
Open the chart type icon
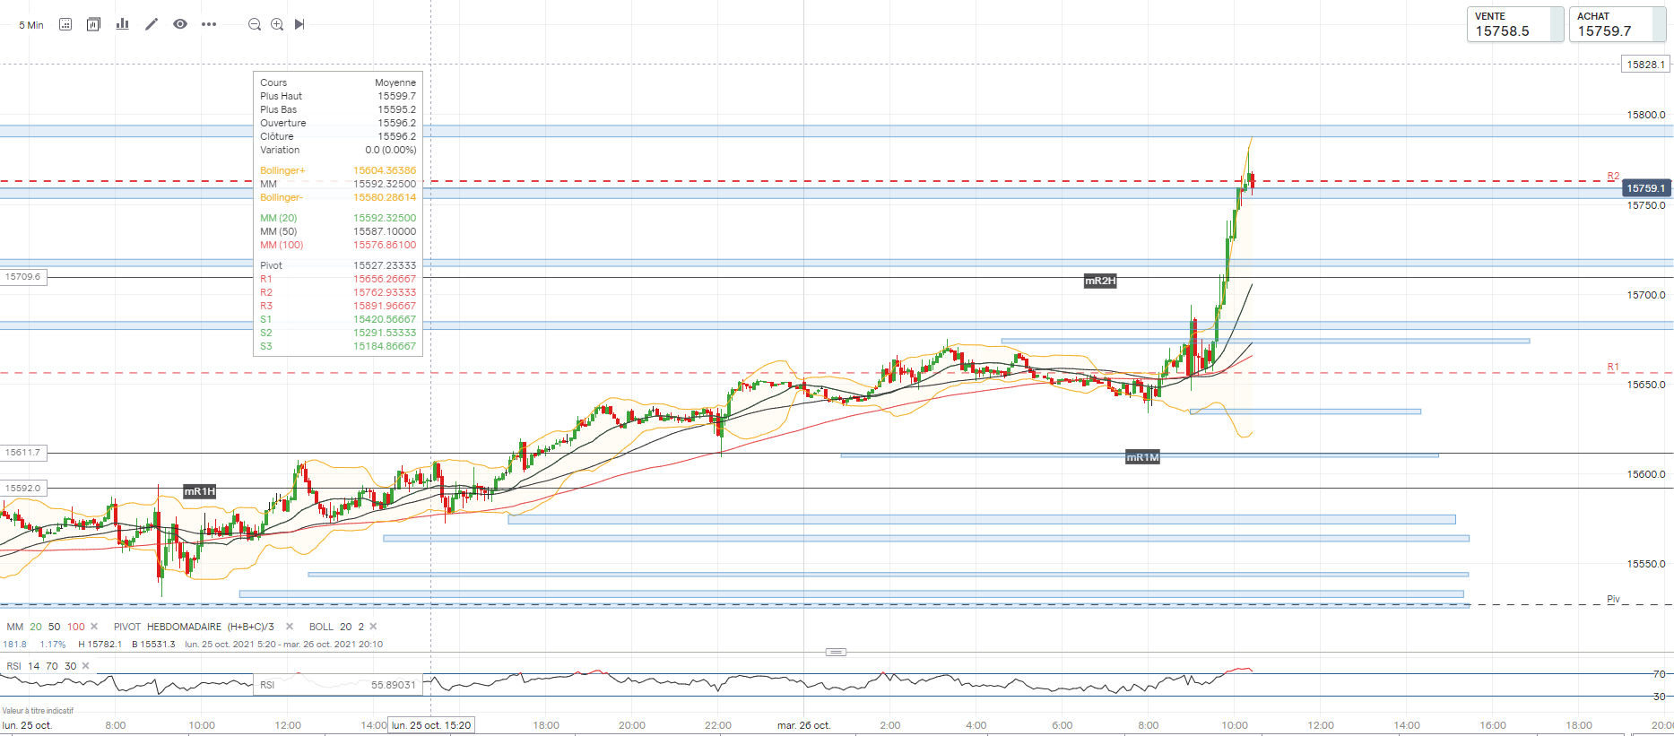click(93, 24)
